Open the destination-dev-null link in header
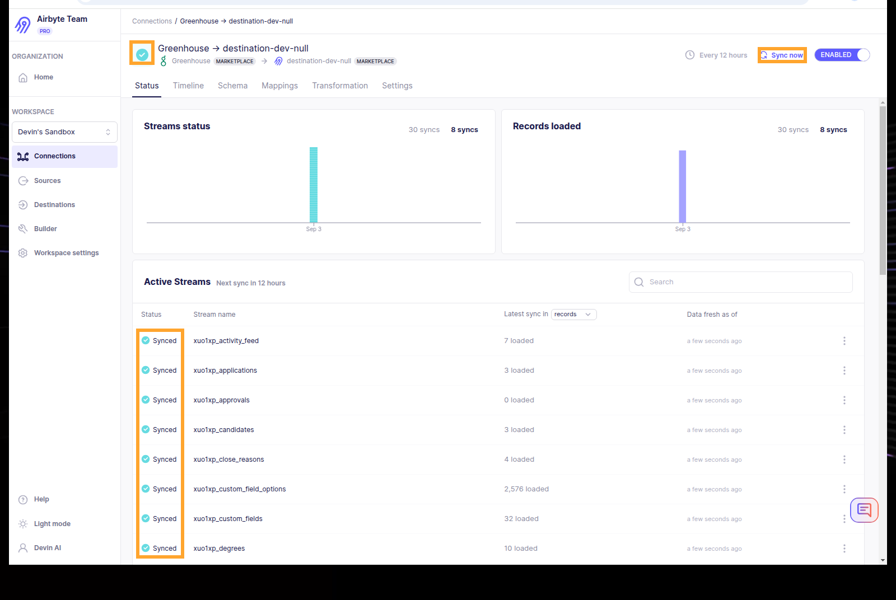Viewport: 896px width, 600px height. pyautogui.click(x=319, y=61)
